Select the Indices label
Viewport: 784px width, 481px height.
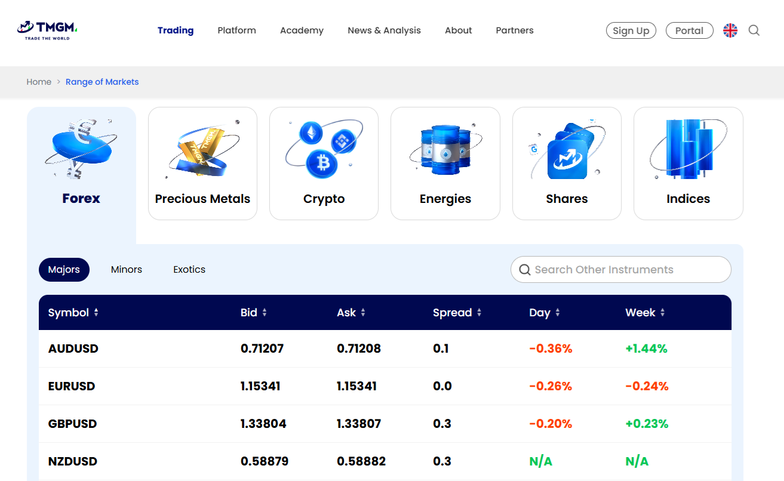(x=688, y=199)
